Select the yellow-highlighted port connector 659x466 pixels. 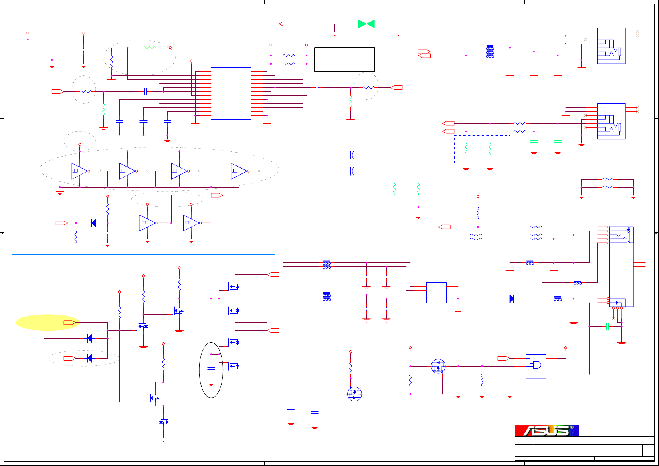pyautogui.click(x=70, y=323)
